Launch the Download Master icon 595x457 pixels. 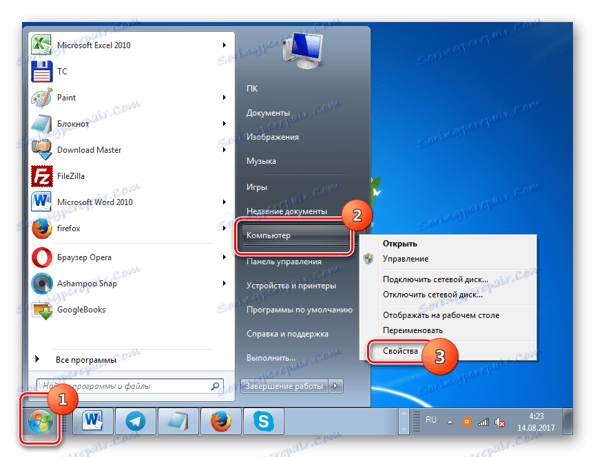coord(41,150)
